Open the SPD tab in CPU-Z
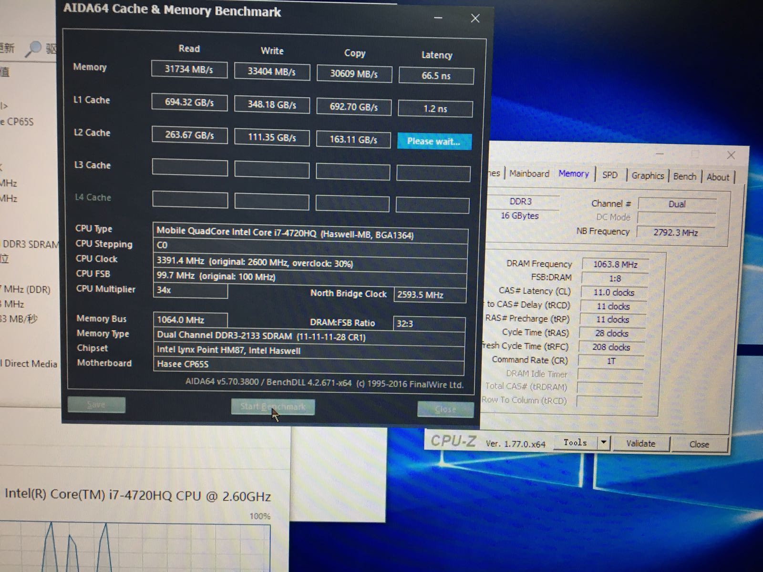This screenshot has height=572, width=763. coord(610,175)
